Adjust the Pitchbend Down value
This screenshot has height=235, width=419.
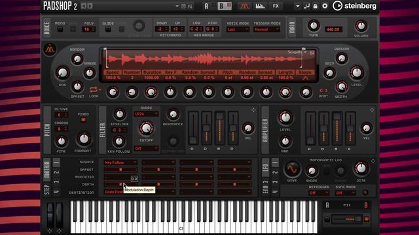coord(162,29)
